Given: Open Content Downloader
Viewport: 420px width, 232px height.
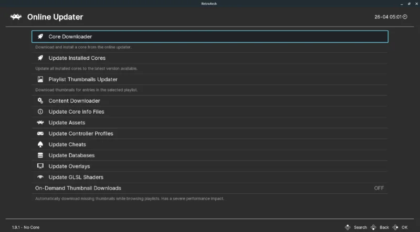Looking at the screenshot, I should pyautogui.click(x=209, y=101).
